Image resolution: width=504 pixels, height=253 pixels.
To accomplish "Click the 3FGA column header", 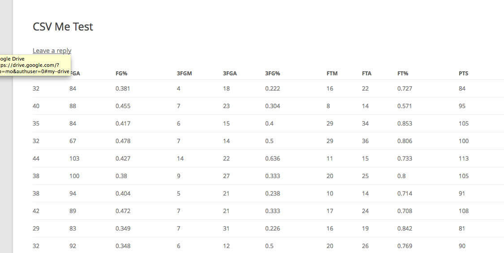I will coord(230,74).
